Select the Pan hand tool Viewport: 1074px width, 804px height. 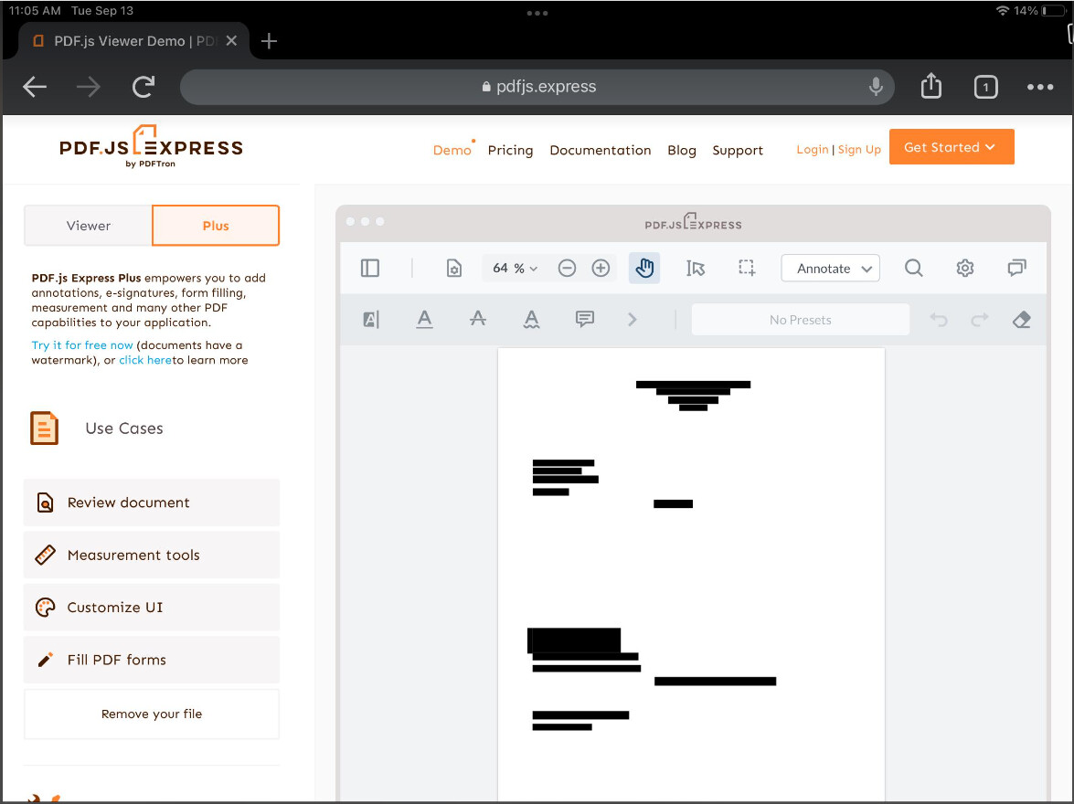coord(644,268)
